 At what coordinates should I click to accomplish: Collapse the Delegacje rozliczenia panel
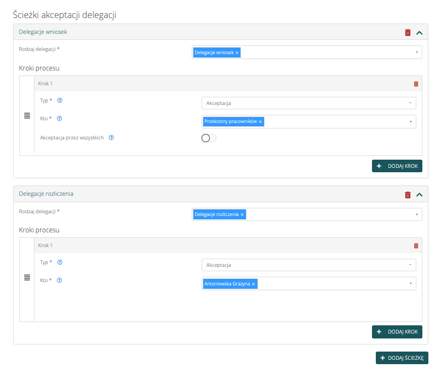click(x=419, y=194)
